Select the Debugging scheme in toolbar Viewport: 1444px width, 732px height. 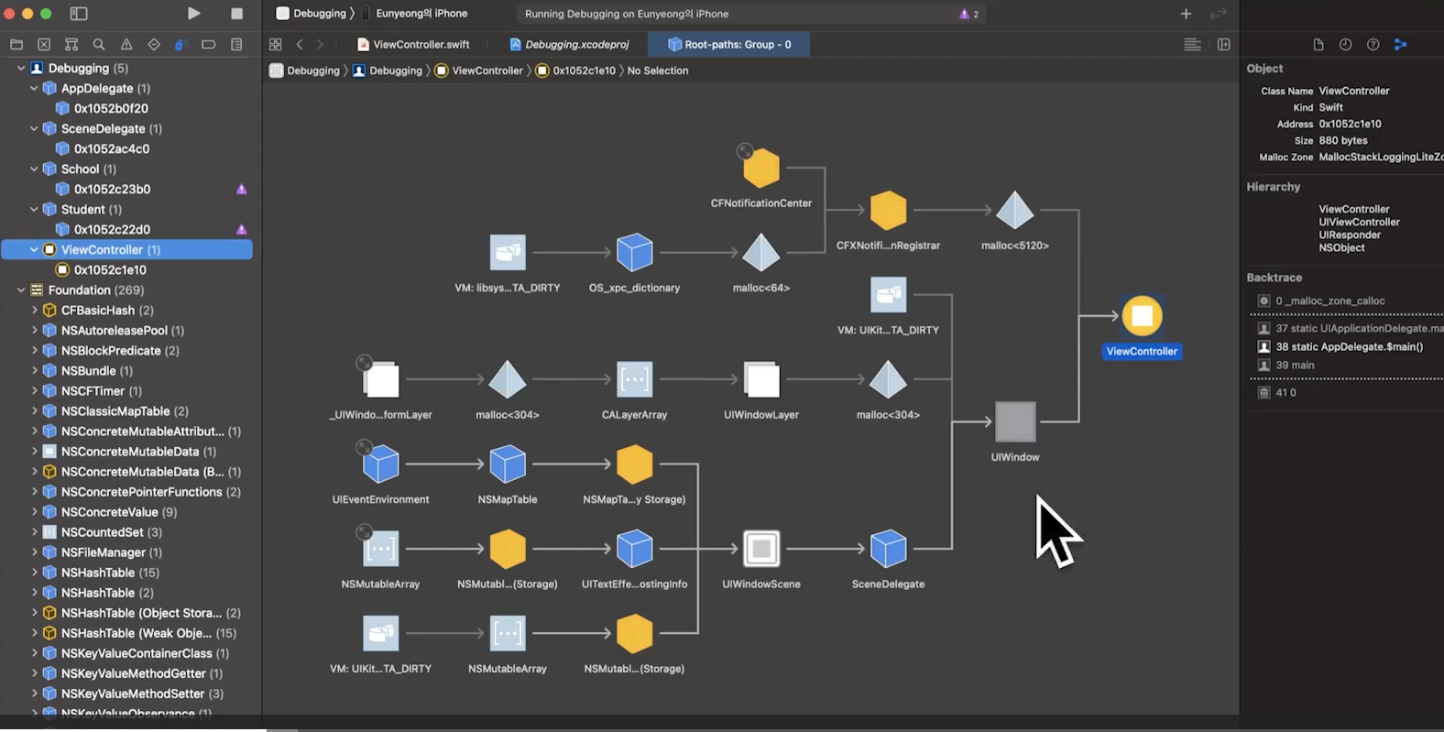tap(312, 14)
